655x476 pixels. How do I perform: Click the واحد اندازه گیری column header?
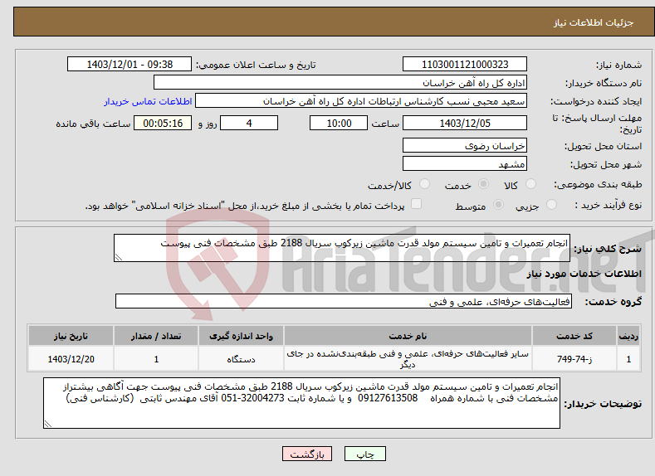click(x=241, y=336)
